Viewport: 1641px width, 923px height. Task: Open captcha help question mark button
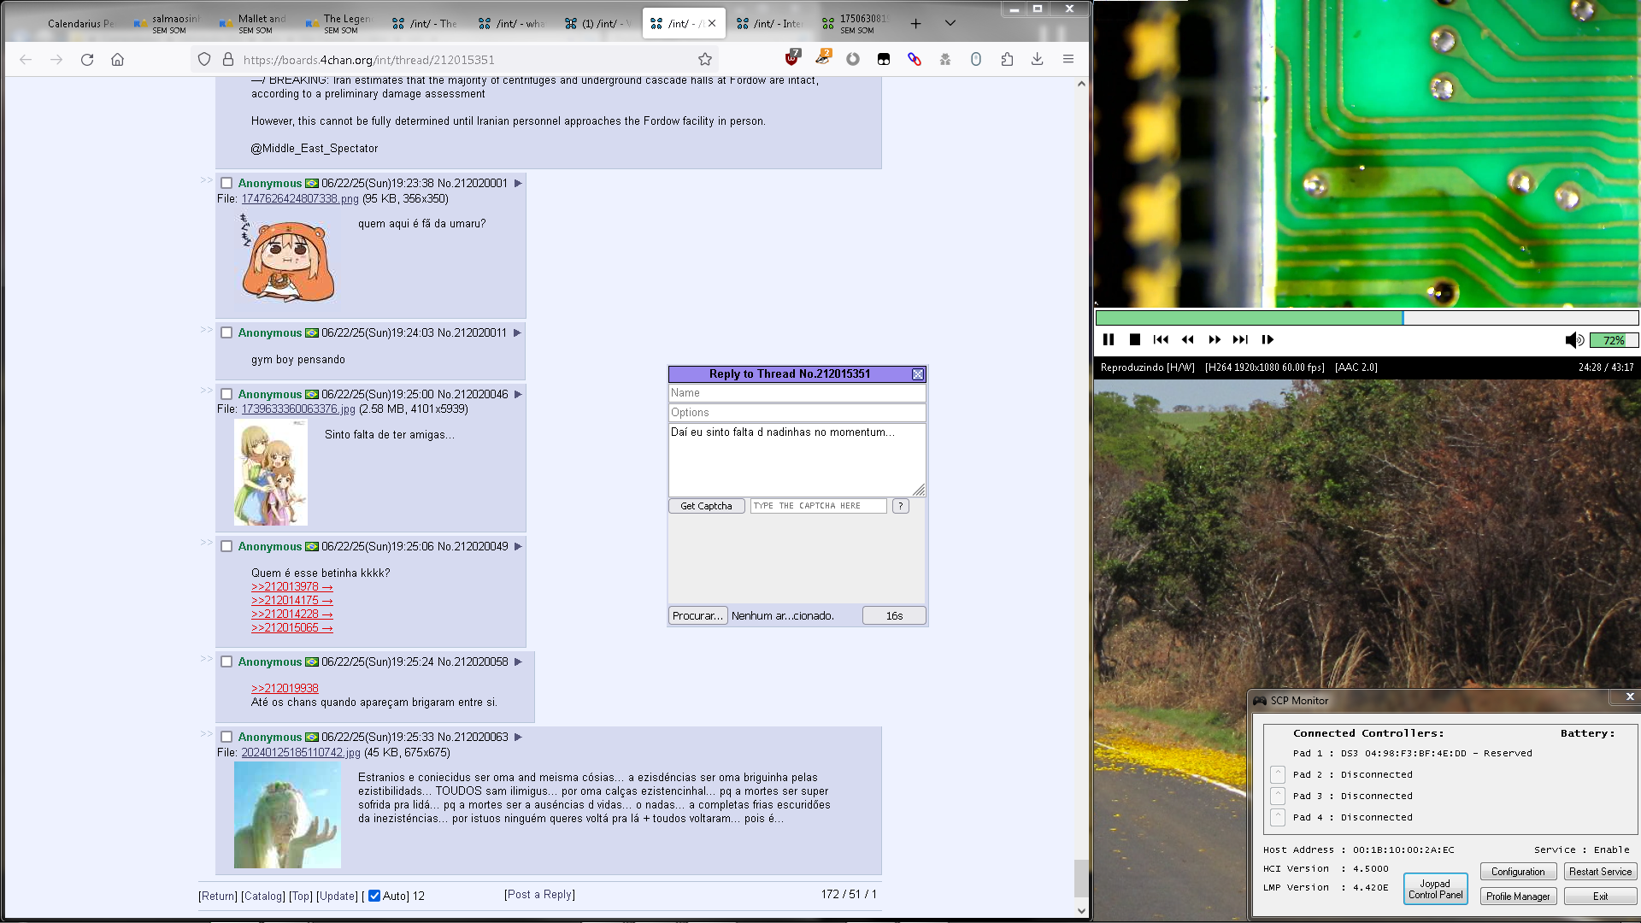point(900,506)
